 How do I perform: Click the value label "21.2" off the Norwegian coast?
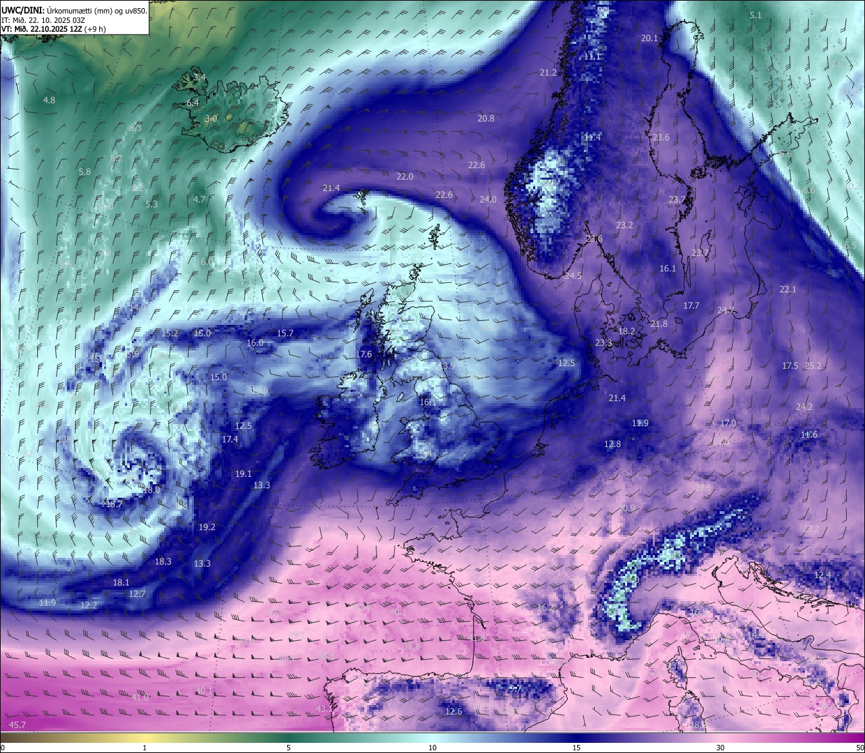click(548, 72)
